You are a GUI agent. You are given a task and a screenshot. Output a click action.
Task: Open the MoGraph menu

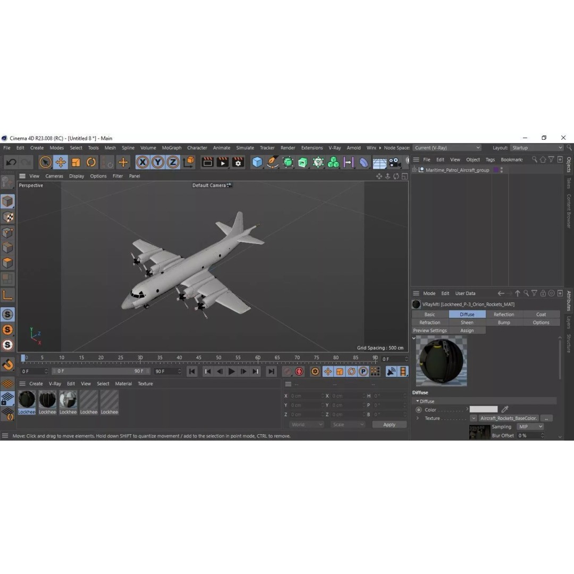[172, 148]
